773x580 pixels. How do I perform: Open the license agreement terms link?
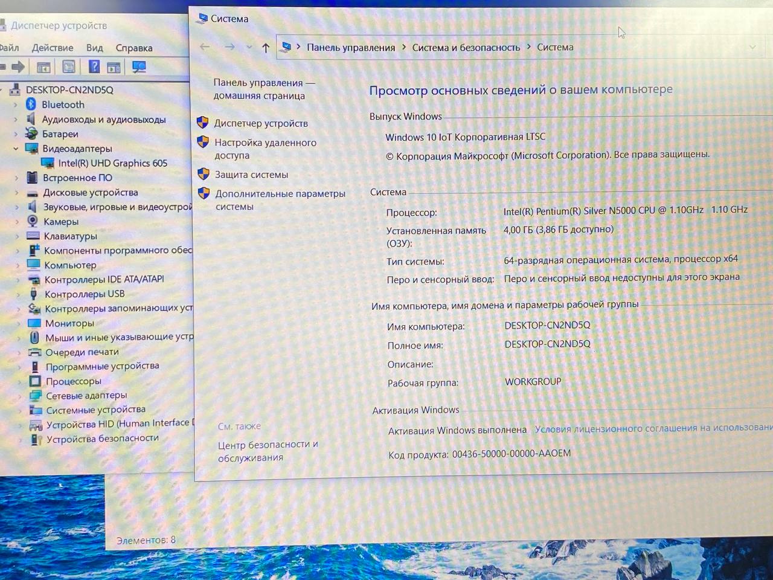click(x=653, y=428)
